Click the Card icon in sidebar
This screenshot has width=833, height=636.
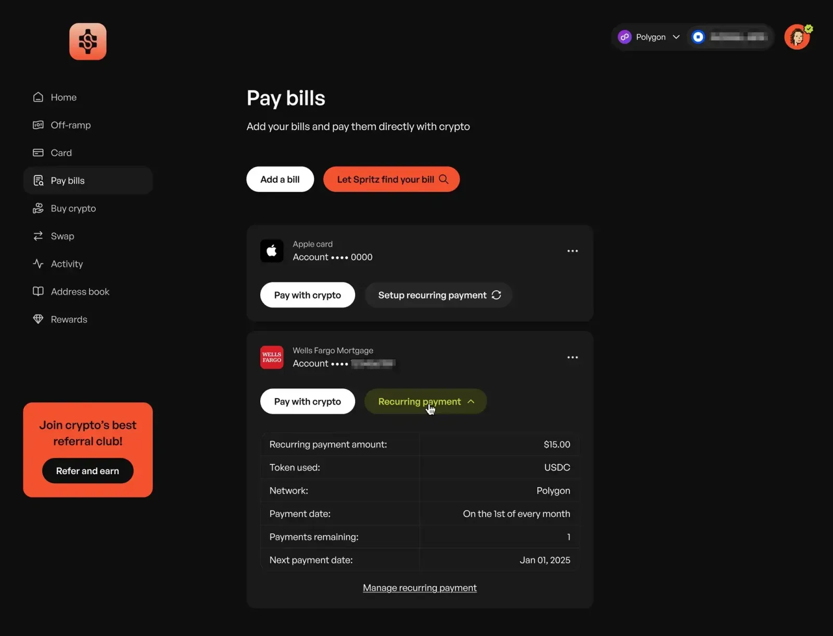(x=38, y=152)
